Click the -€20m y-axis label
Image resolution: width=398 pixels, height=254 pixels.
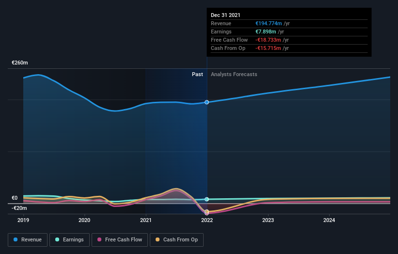19,208
